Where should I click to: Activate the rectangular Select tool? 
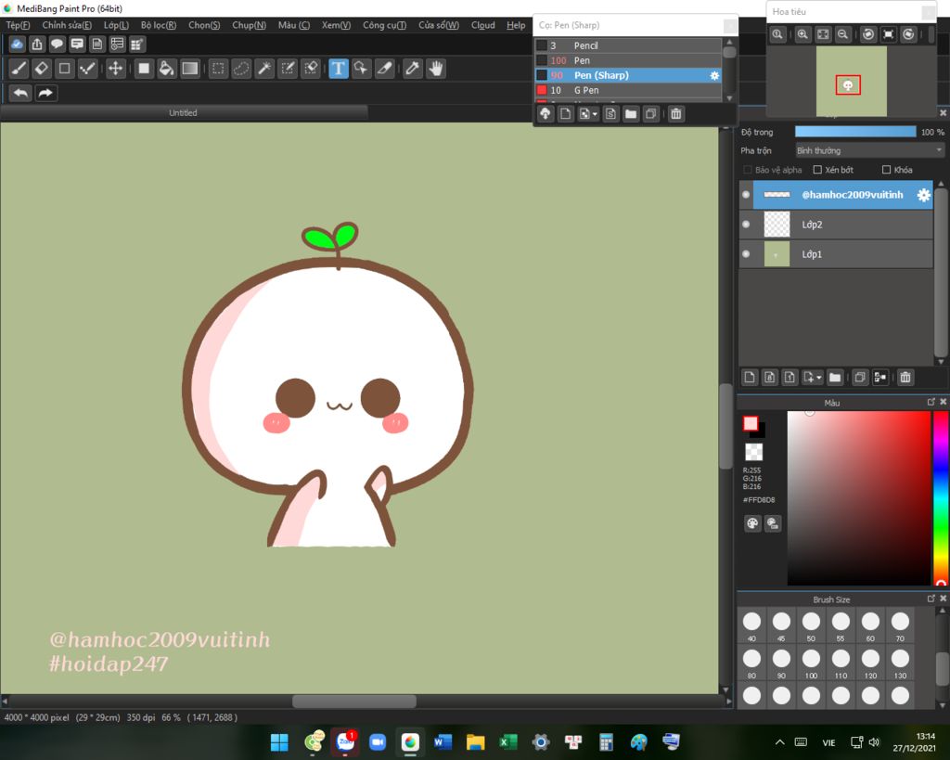[x=218, y=69]
